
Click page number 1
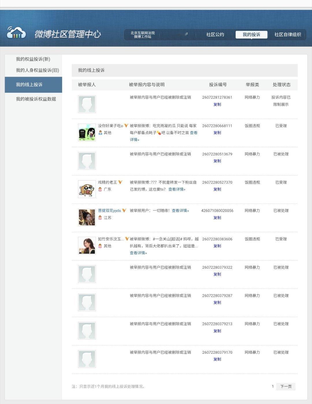273,386
